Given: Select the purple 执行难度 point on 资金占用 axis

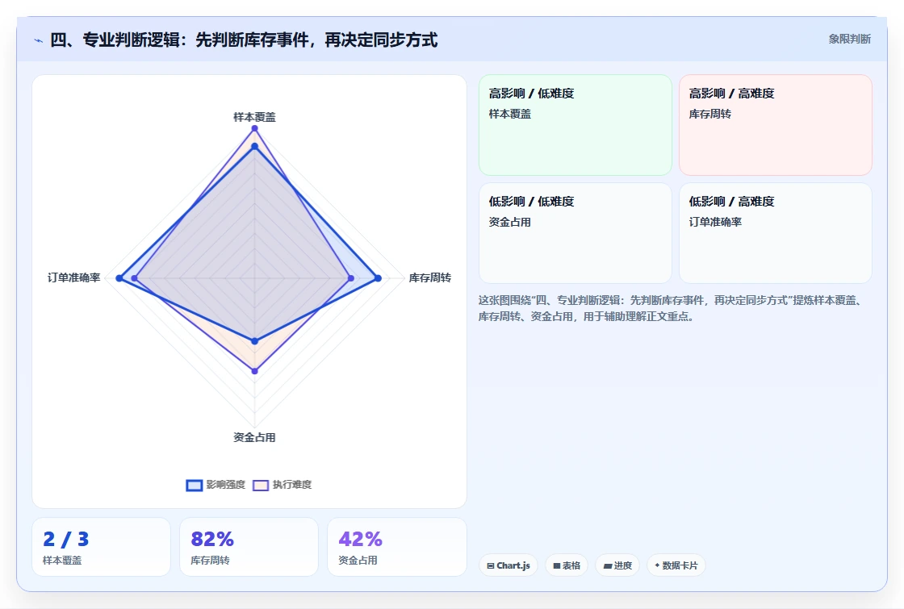Looking at the screenshot, I should 254,371.
